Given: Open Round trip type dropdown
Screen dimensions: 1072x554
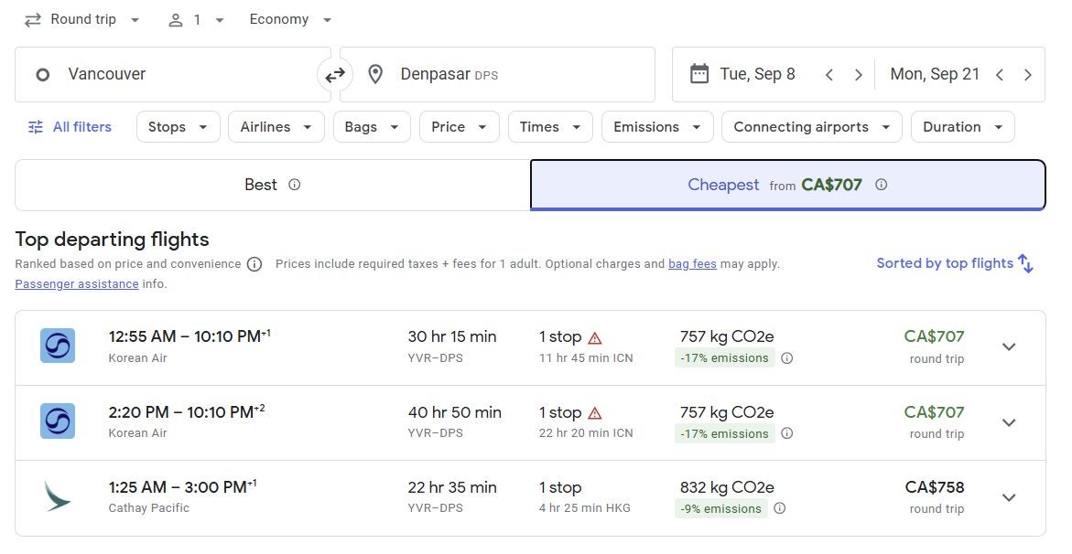Looking at the screenshot, I should click(82, 19).
